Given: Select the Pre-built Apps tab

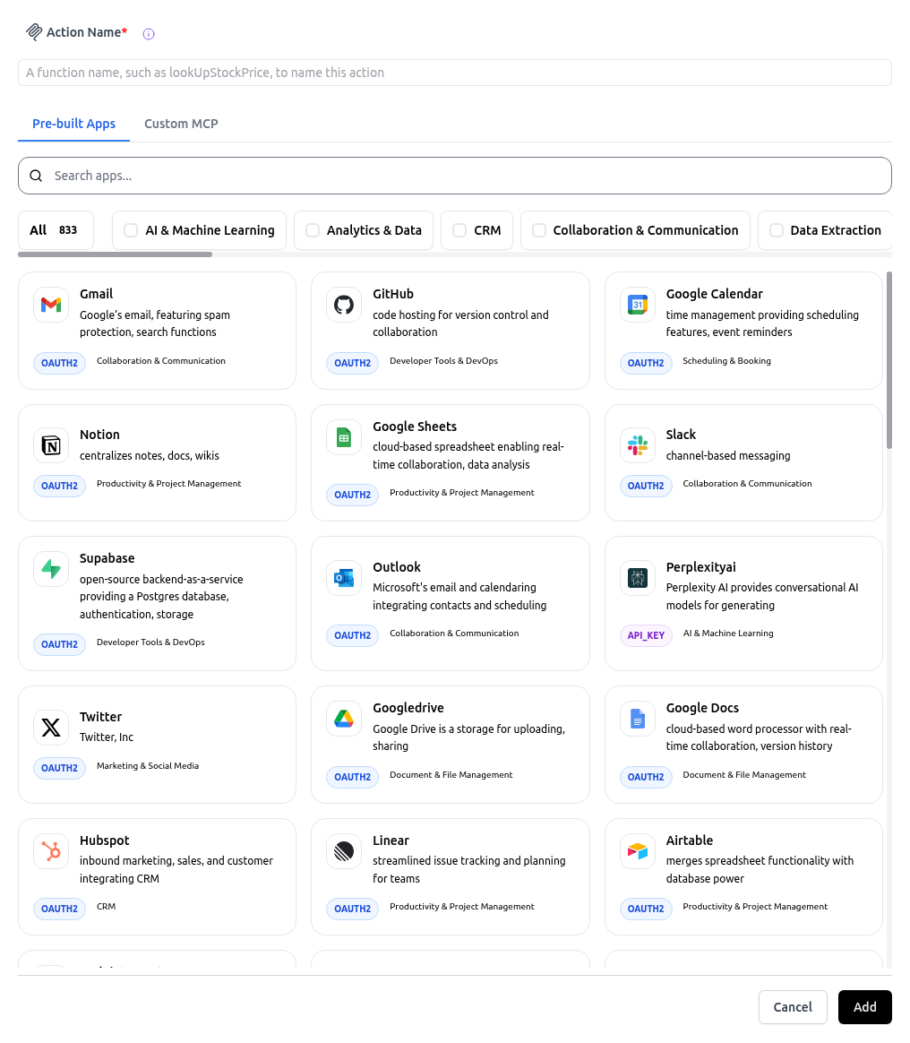Looking at the screenshot, I should [x=73, y=124].
